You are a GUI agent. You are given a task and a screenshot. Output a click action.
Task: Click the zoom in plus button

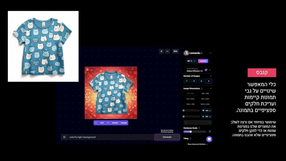pos(162,51)
